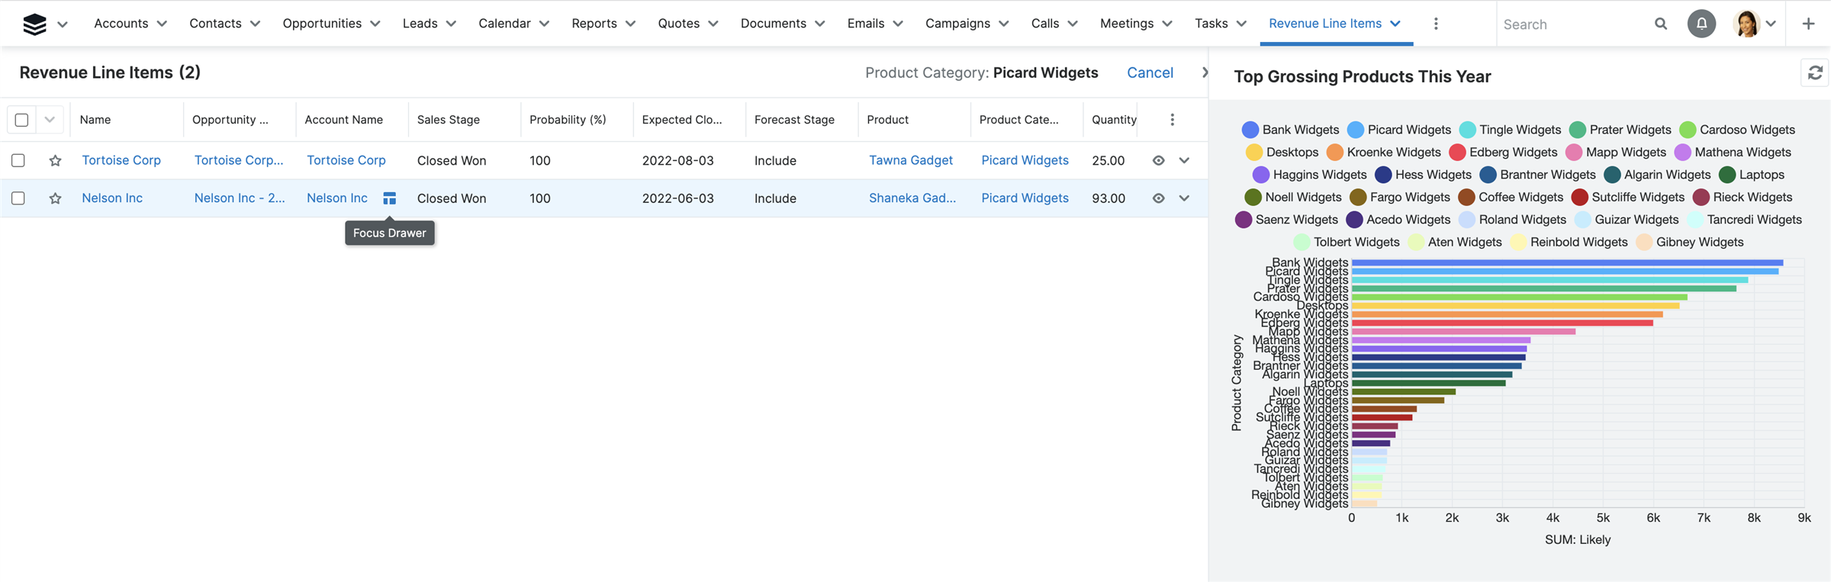Image resolution: width=1831 pixels, height=582 pixels.
Task: Click the SugarCRM cube logo icon
Action: coord(34,24)
